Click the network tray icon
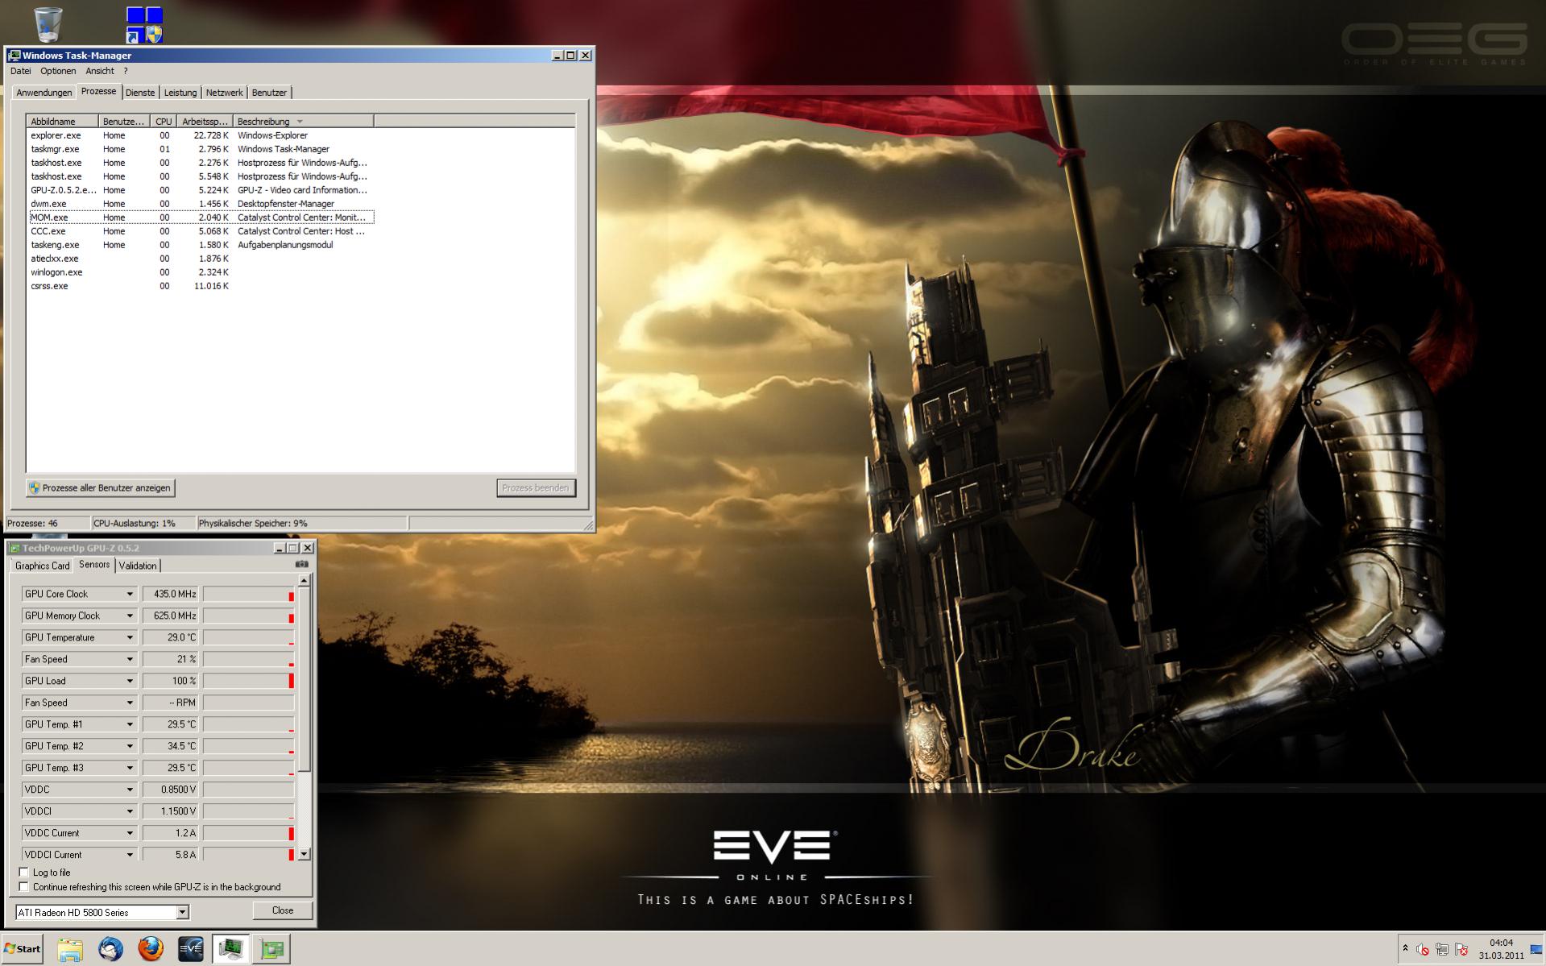This screenshot has height=966, width=1546. tap(1442, 950)
